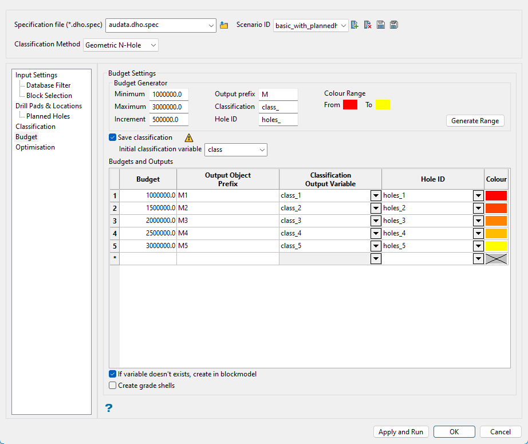
Task: Enable Create grade shells checkbox
Action: pyautogui.click(x=113, y=386)
